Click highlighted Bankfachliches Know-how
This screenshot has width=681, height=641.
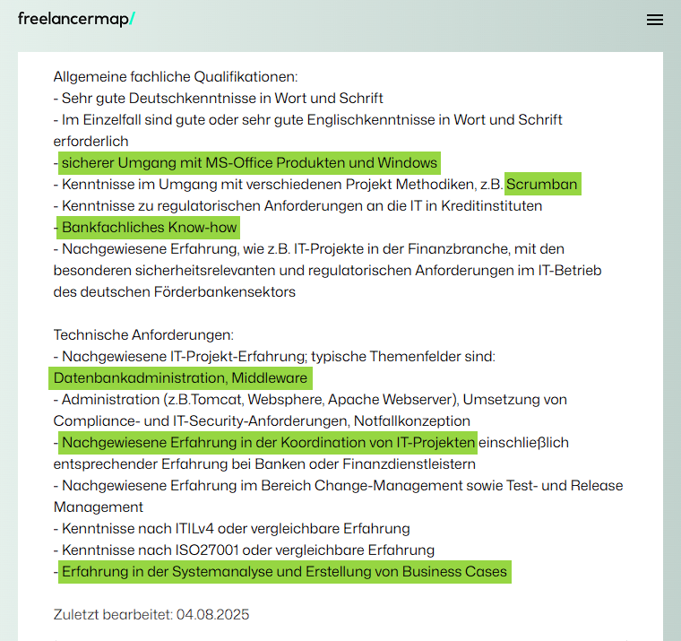tap(148, 228)
